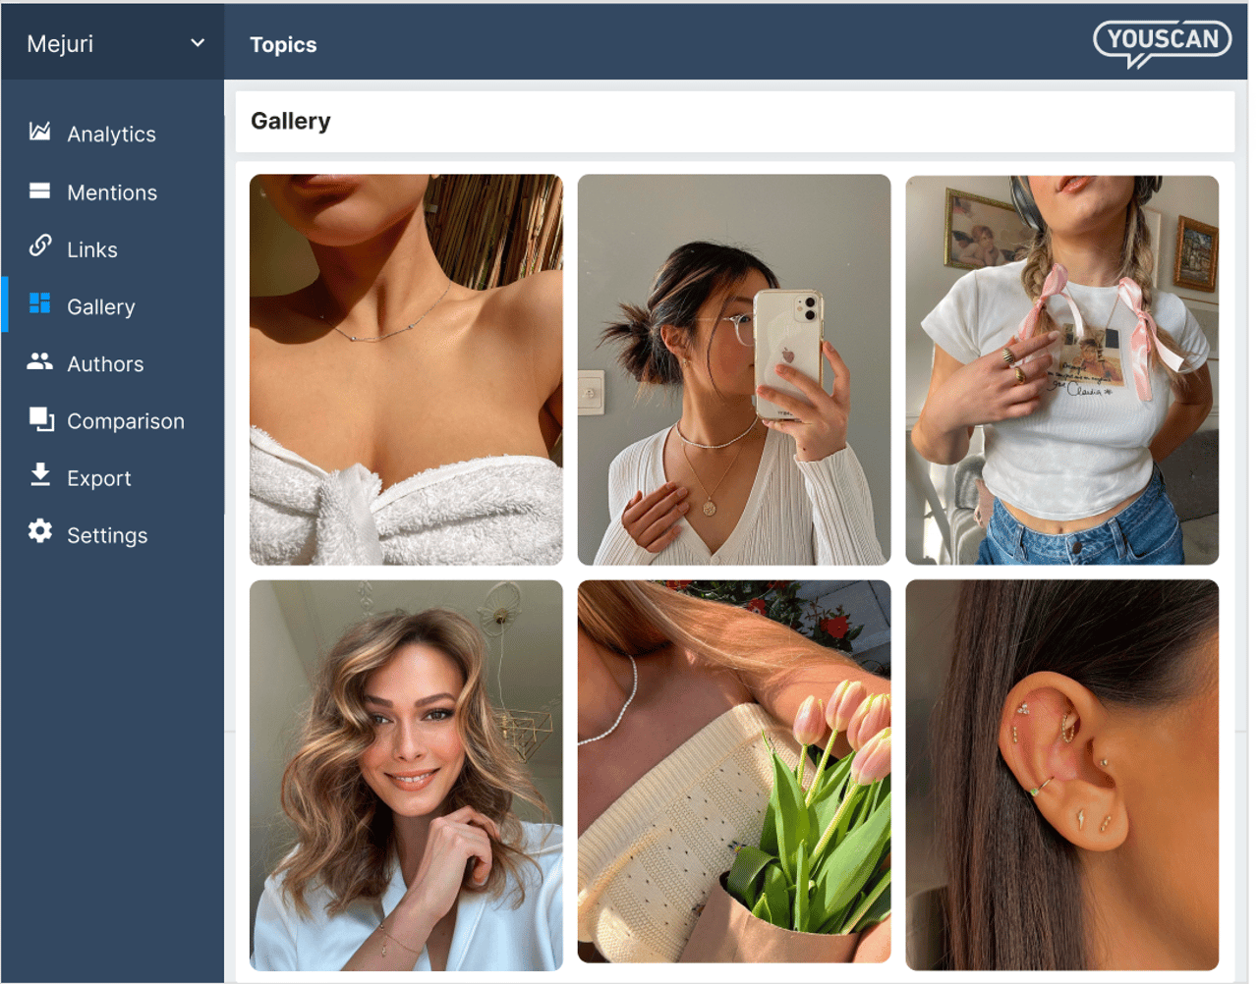Click the Mentions card icon
The width and height of the screenshot is (1258, 984).
click(x=39, y=191)
